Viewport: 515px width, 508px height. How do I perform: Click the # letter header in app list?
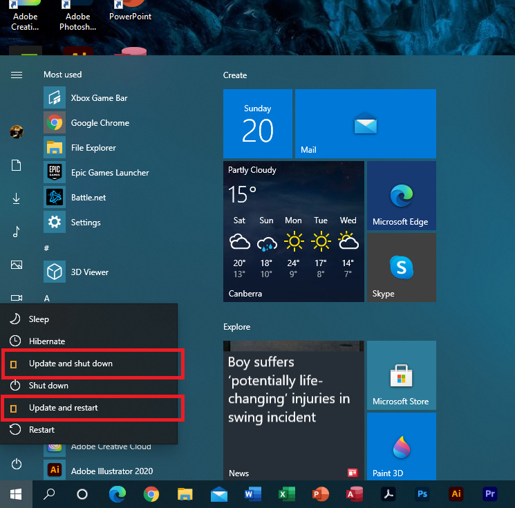coord(46,248)
